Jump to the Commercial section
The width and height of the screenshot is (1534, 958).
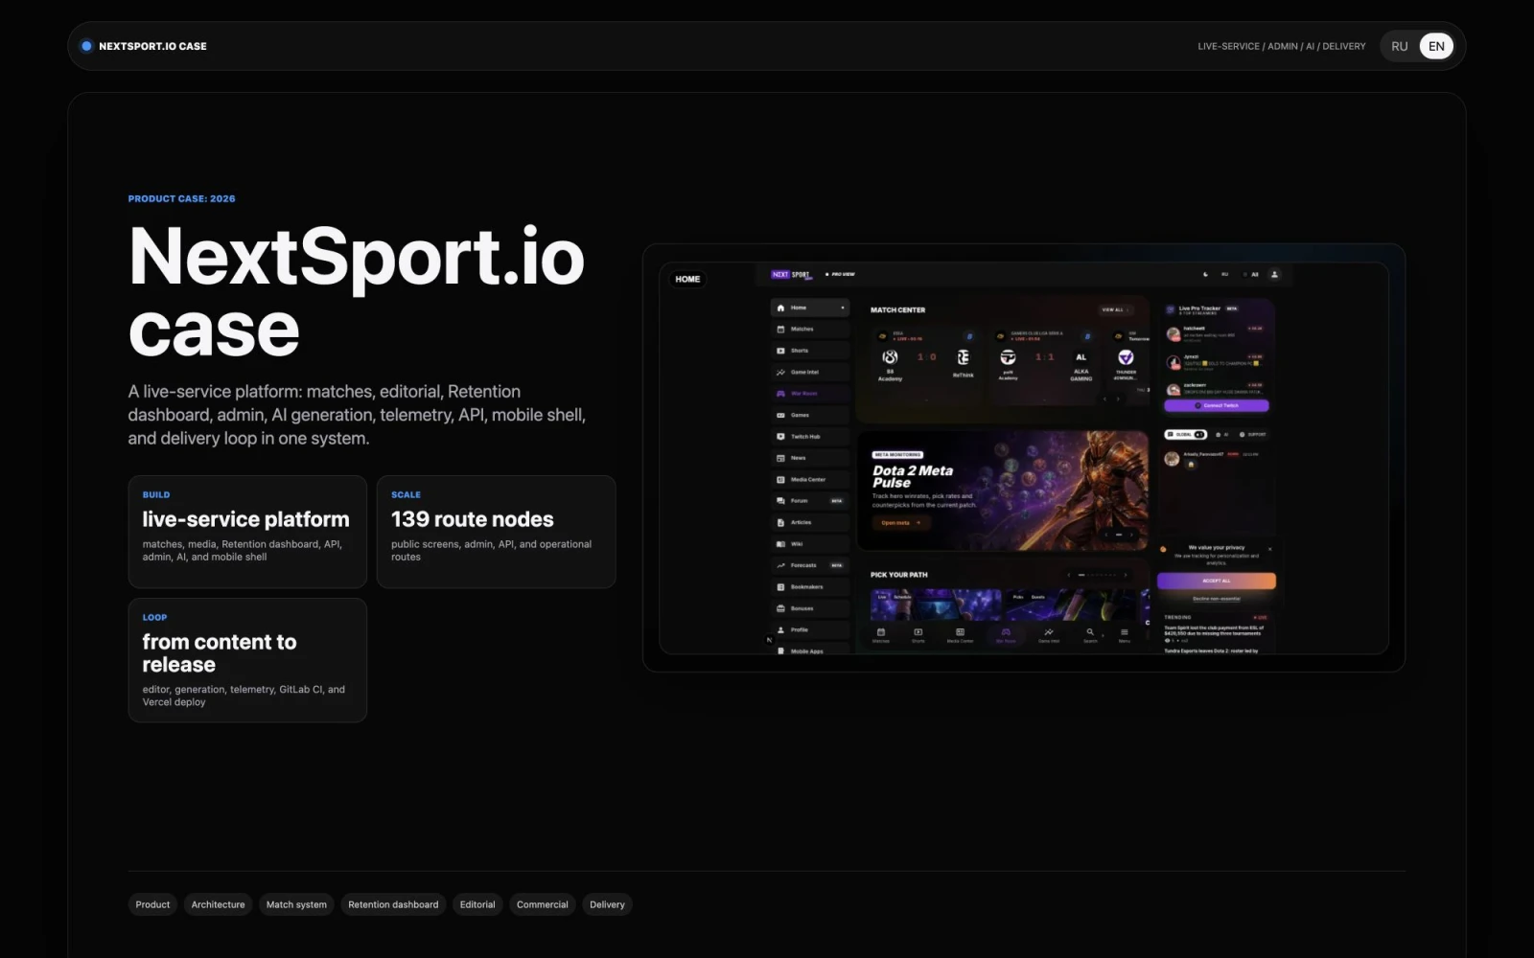point(543,904)
